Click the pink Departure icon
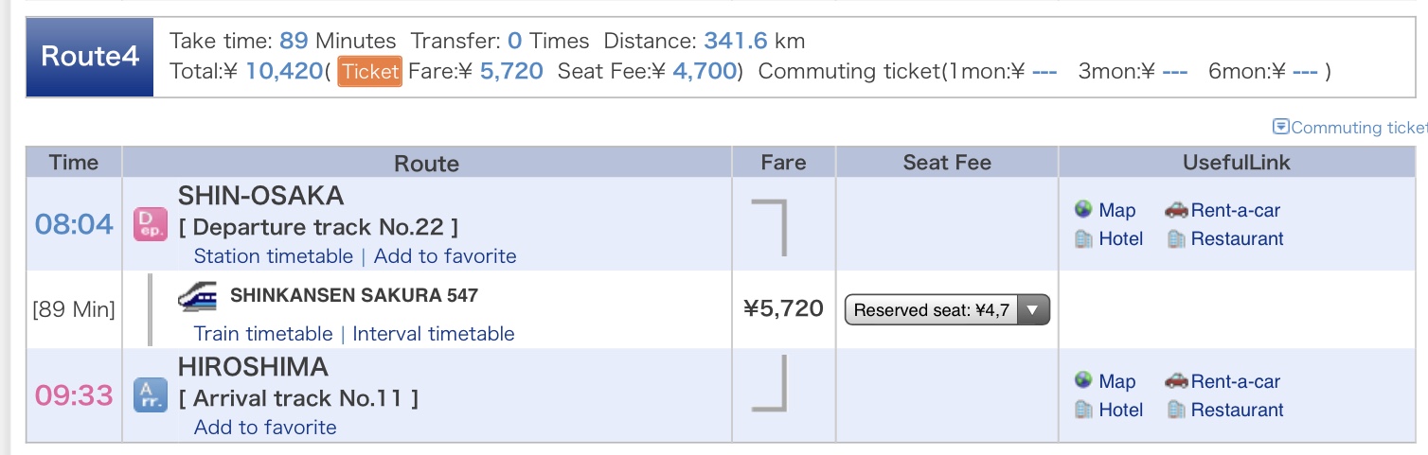The height and width of the screenshot is (455, 1428). pyautogui.click(x=151, y=224)
